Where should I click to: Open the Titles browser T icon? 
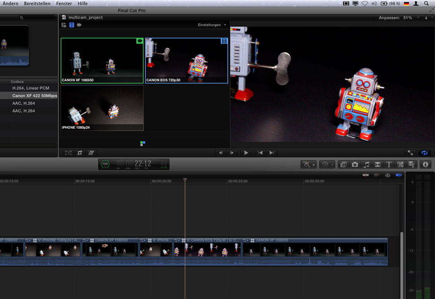pyautogui.click(x=389, y=165)
